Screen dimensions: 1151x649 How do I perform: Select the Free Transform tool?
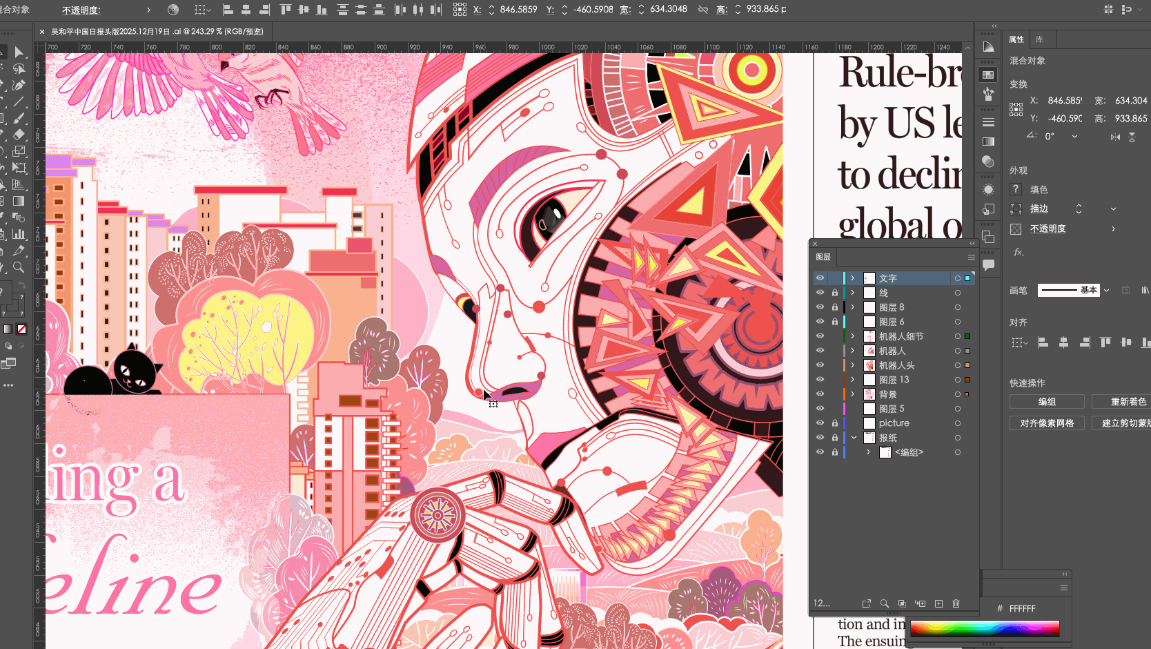coord(19,168)
